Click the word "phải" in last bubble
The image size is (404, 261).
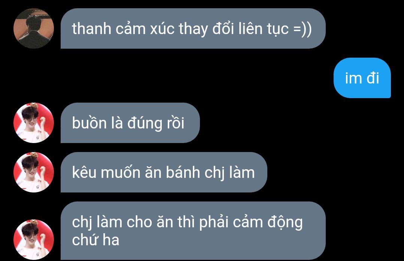point(214,222)
